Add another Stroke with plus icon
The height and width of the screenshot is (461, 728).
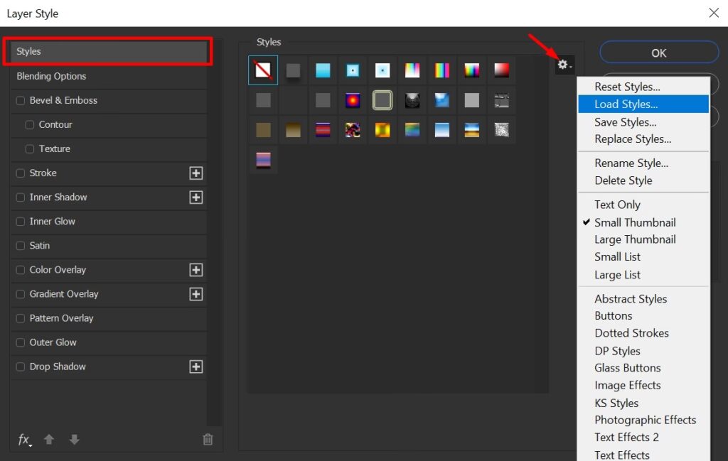(196, 173)
